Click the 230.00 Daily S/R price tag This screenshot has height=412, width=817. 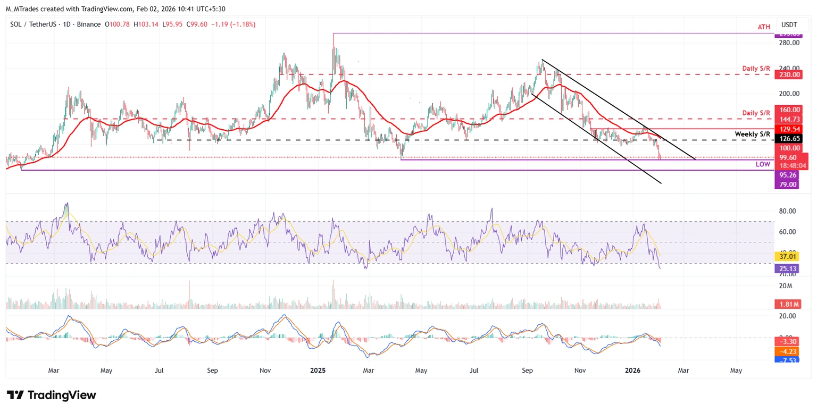(x=787, y=76)
